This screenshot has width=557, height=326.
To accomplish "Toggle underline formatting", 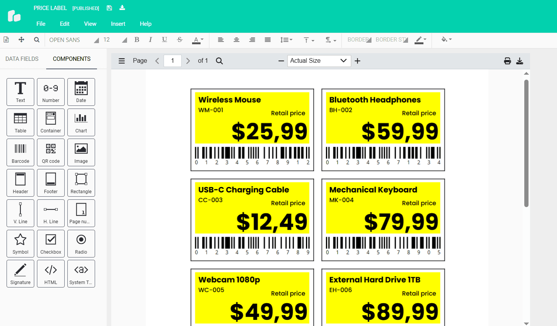I will (x=164, y=40).
